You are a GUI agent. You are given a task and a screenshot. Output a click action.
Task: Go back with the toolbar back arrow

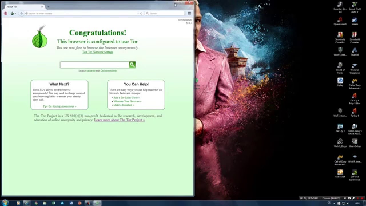pos(21,13)
